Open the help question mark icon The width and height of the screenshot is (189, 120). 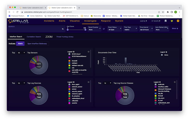click(178, 21)
